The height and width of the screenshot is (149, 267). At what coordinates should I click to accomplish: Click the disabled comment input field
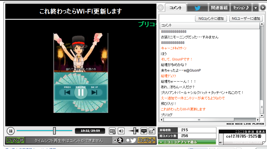[68, 140]
